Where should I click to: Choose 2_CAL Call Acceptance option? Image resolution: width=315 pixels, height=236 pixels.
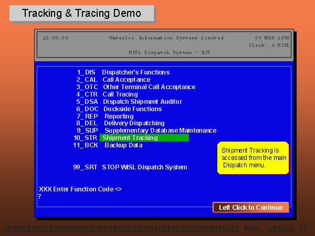click(x=113, y=80)
